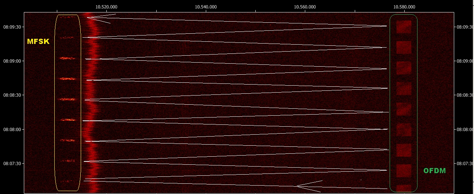Select 08:07:30 on the left time axis
Image resolution: width=474 pixels, height=194 pixels.
click(12, 163)
